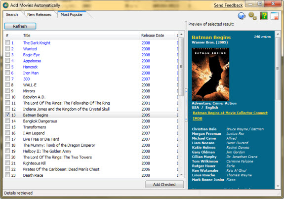Click the preview pane scrollbar thumb

[278, 69]
